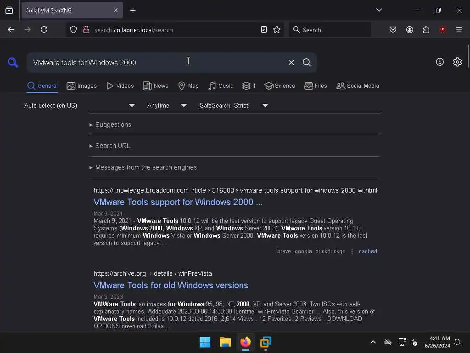Switch to the Social Media tab
The height and width of the screenshot is (353, 470).
358,86
